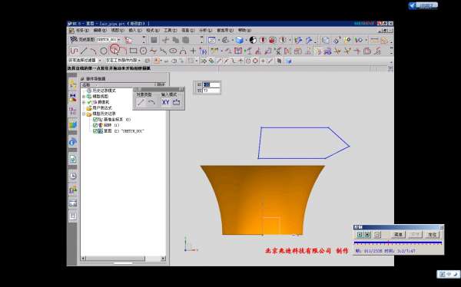
Task: Click the 定位 button in control dialog
Action: click(x=432, y=234)
